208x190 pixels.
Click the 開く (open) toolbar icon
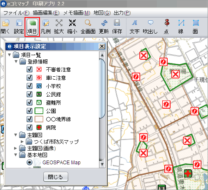(5, 23)
